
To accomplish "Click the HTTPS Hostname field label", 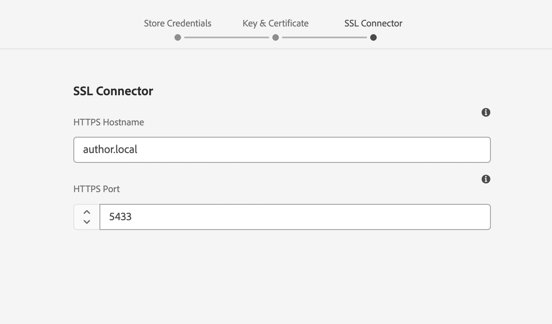I will coord(108,122).
